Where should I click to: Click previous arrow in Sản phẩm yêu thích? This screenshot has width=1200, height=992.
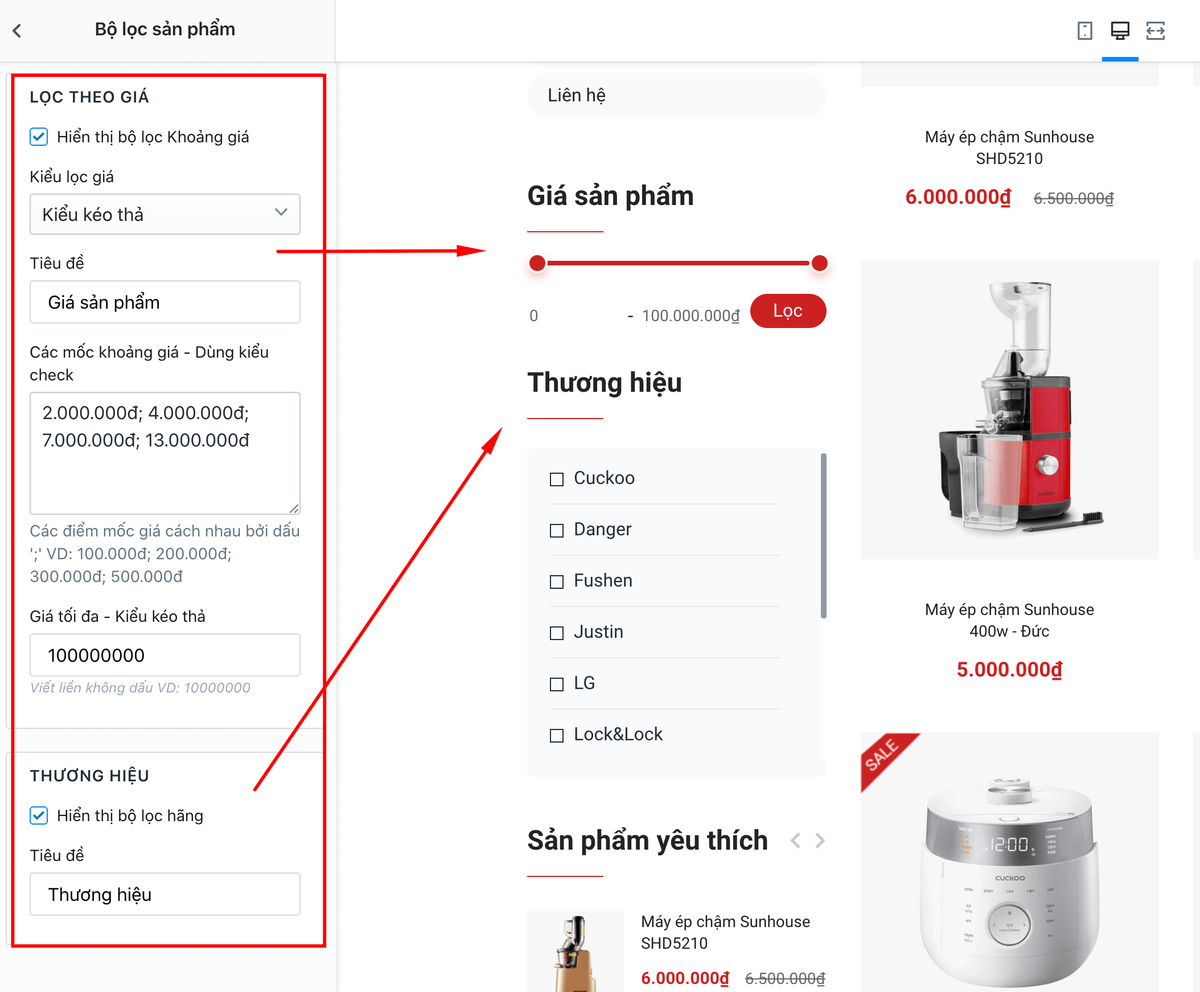point(796,841)
